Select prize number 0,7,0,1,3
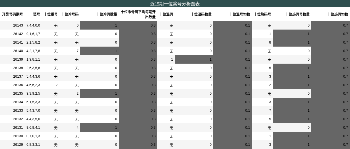Image resolution: width=350 pixels, height=149 pixels. (33, 136)
